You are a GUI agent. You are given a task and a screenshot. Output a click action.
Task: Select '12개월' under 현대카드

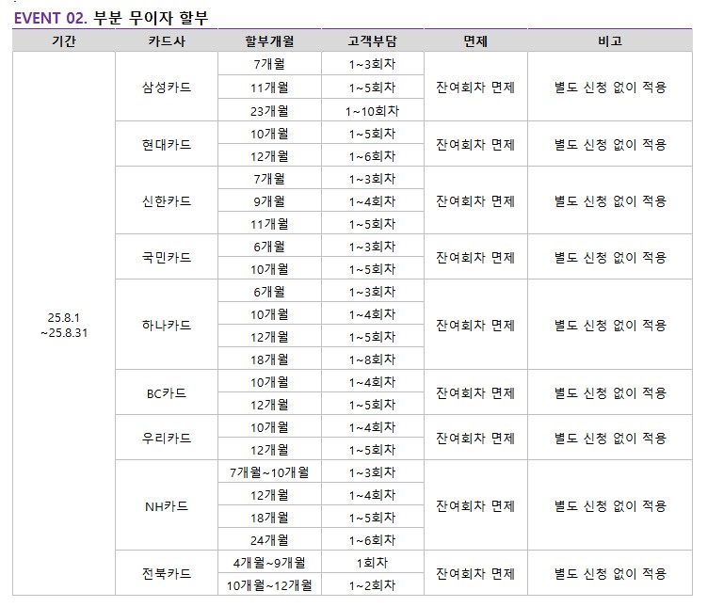[x=269, y=156]
